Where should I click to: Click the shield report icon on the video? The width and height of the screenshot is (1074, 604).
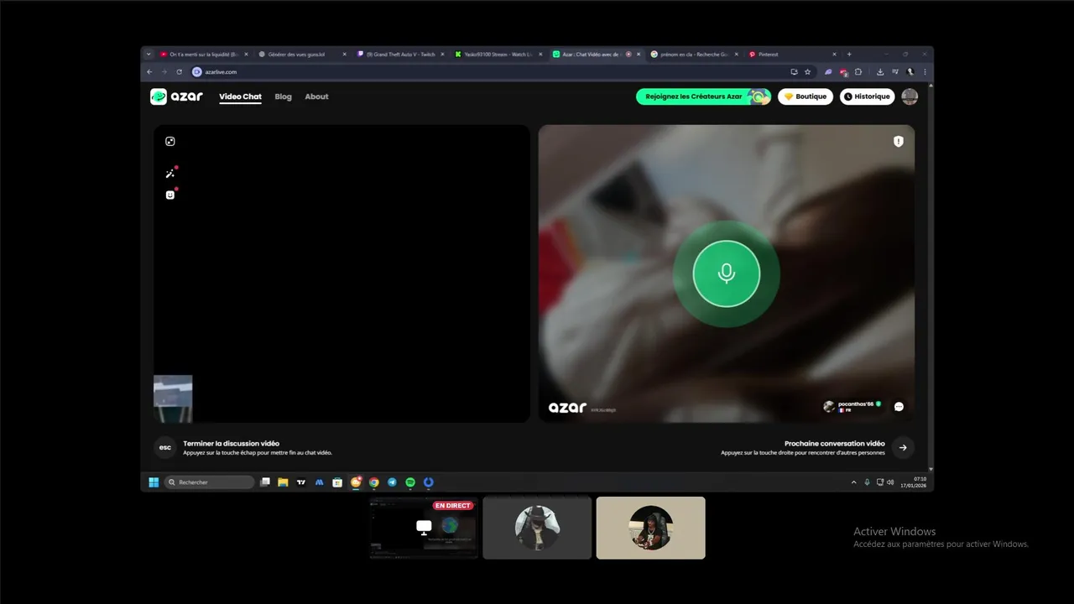899,142
